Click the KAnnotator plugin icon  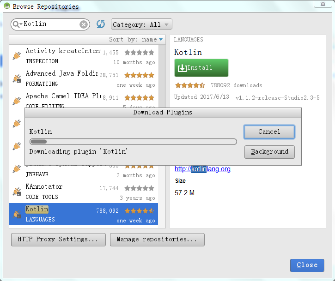(x=17, y=191)
